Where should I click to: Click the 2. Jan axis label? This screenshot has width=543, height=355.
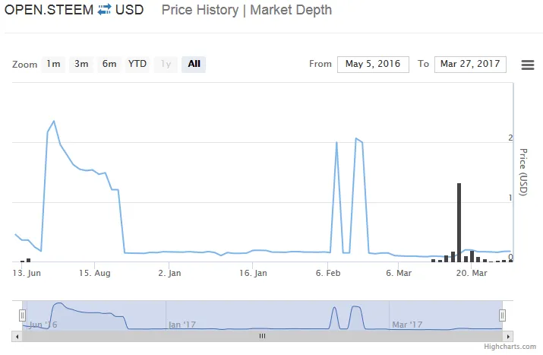click(x=169, y=273)
